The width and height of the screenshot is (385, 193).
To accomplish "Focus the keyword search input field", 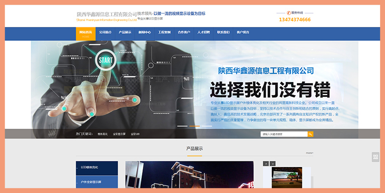I will [284, 134].
